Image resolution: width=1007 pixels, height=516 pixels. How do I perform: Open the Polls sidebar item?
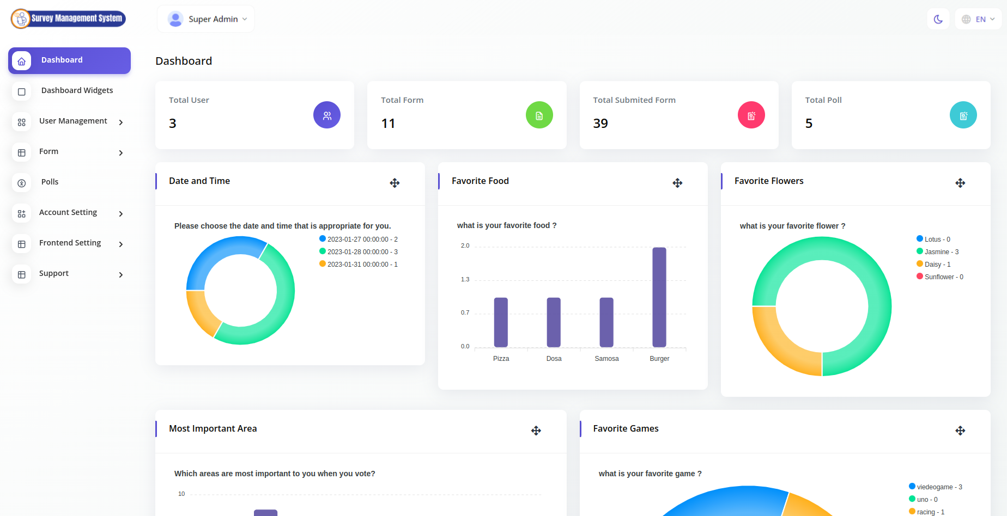click(x=69, y=182)
